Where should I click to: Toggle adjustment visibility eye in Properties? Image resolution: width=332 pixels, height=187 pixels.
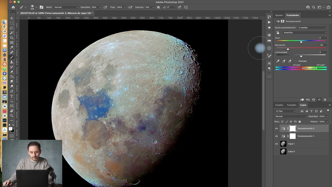click(x=319, y=99)
